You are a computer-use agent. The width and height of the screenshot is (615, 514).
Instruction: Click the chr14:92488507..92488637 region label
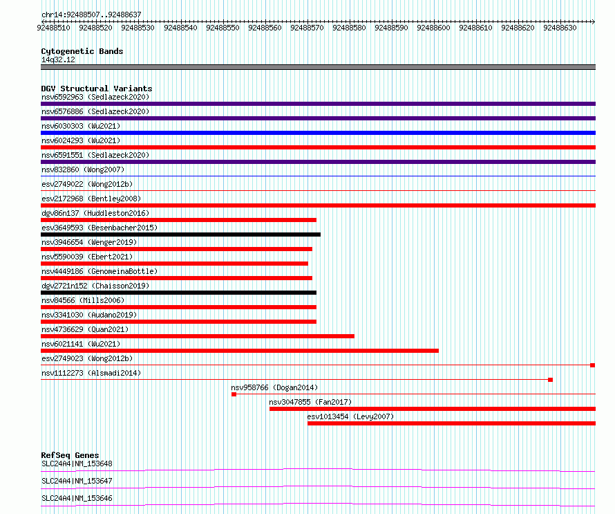point(91,15)
